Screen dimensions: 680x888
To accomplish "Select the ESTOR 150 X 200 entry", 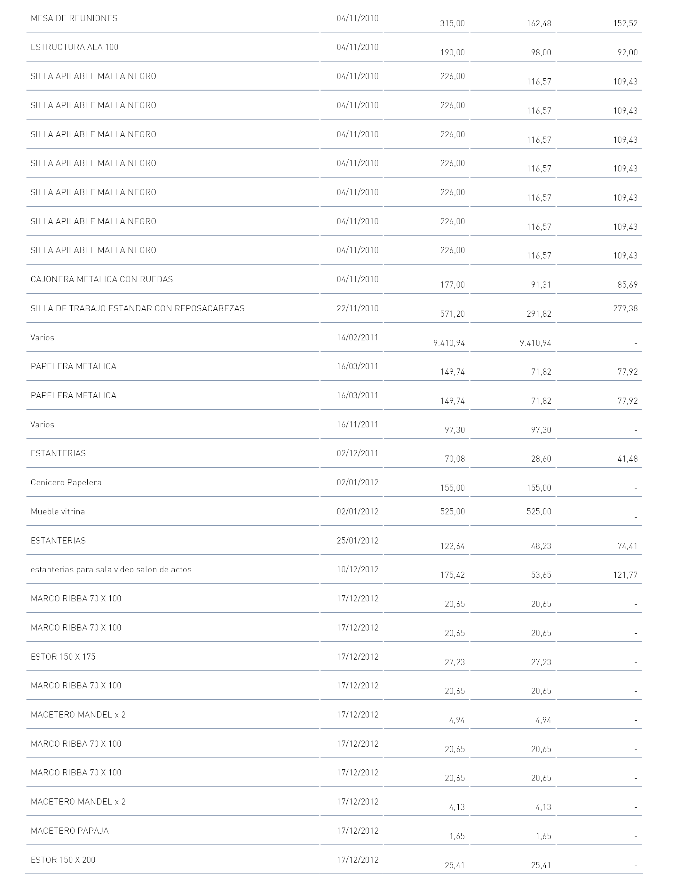I will (x=63, y=860).
